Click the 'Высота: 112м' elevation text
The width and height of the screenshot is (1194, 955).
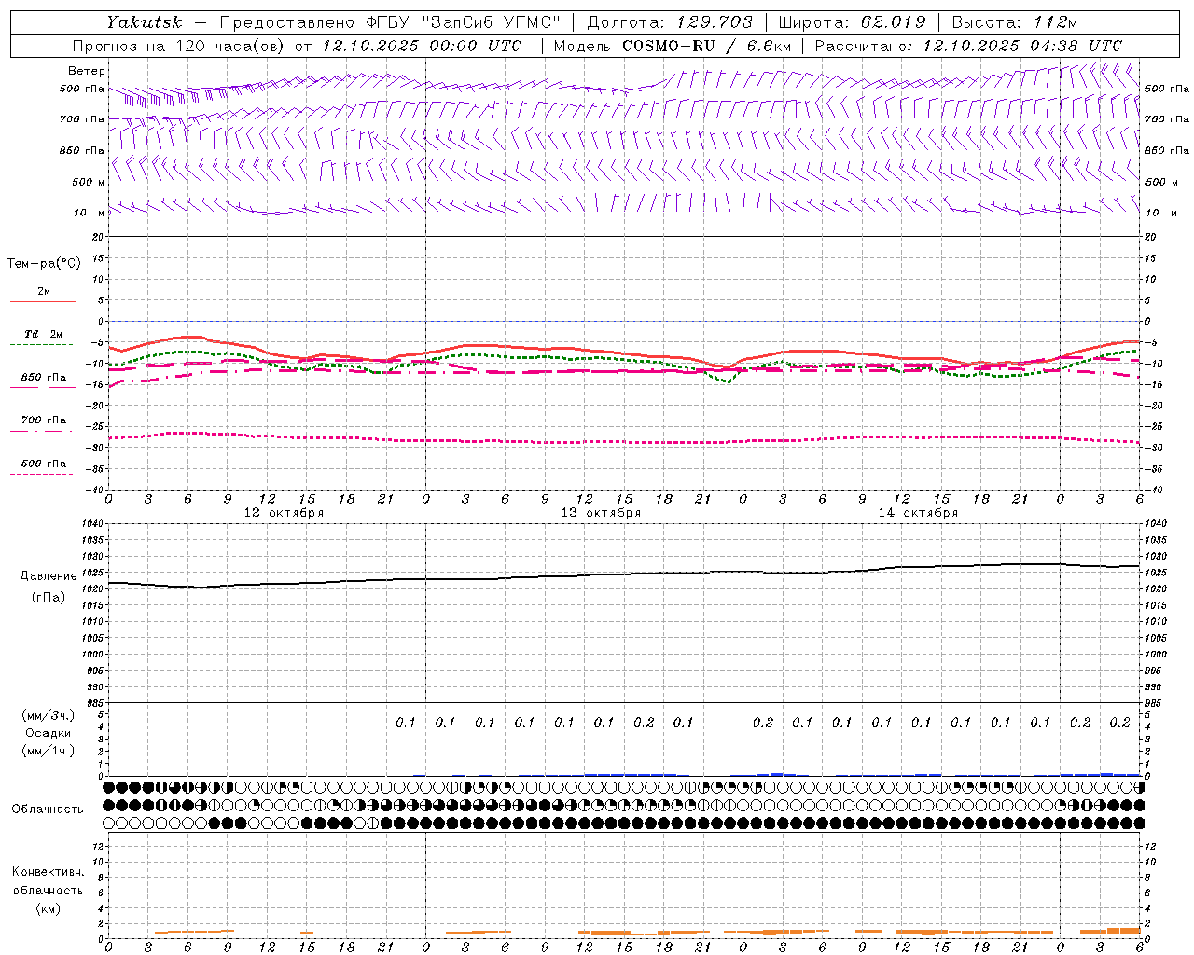1014,22
